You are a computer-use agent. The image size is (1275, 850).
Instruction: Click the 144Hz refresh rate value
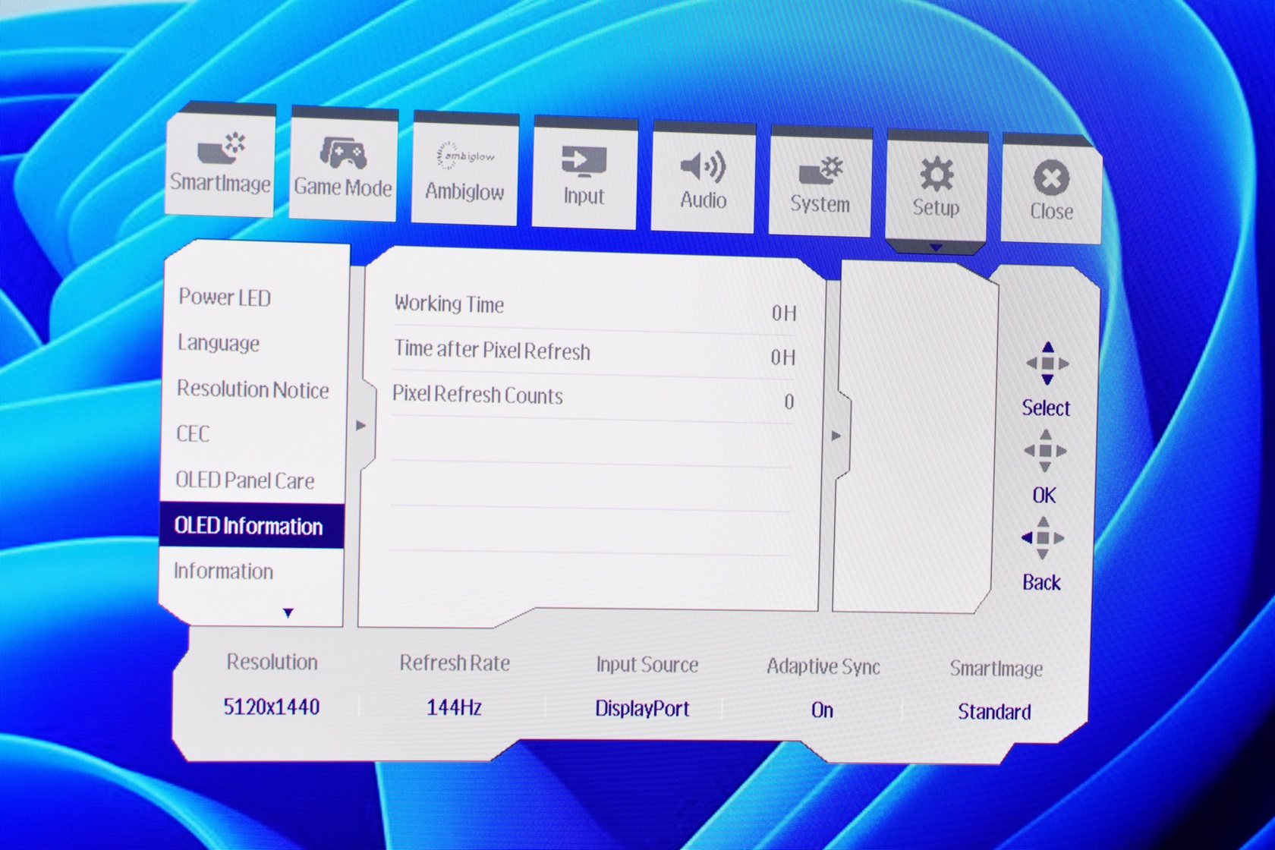pyautogui.click(x=454, y=708)
